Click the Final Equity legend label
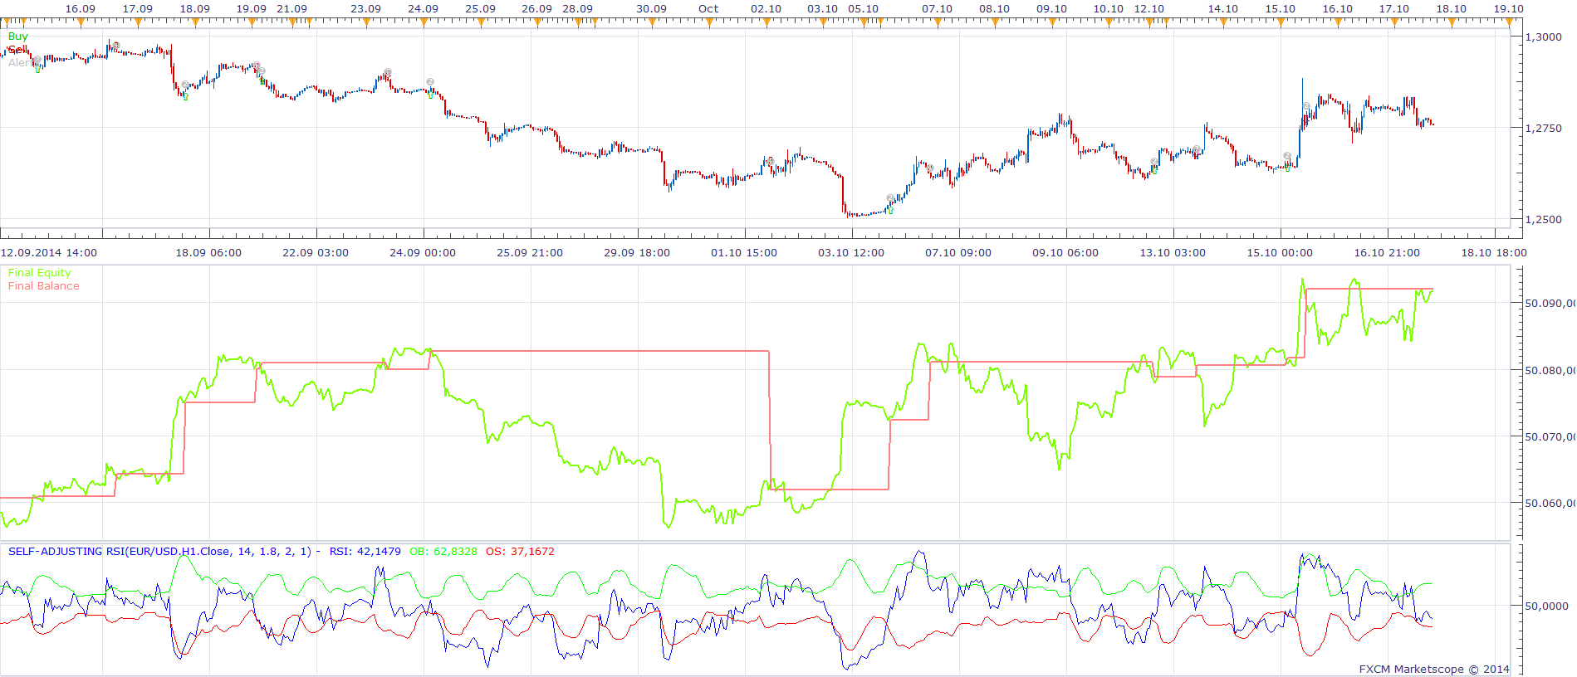This screenshot has height=677, width=1577. coord(40,272)
